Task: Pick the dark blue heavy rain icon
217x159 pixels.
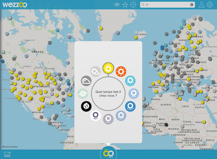Action: pyautogui.click(x=131, y=106)
